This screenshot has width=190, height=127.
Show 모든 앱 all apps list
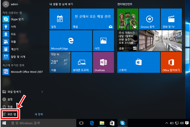(9, 114)
